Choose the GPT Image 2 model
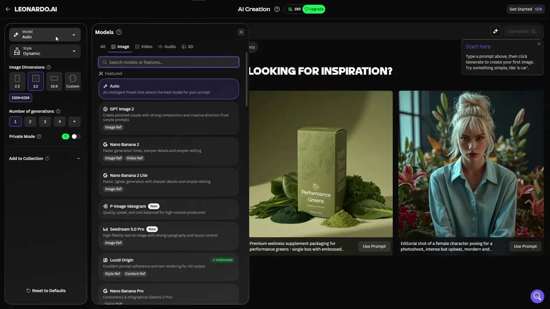This screenshot has height=309, width=550. click(x=168, y=118)
